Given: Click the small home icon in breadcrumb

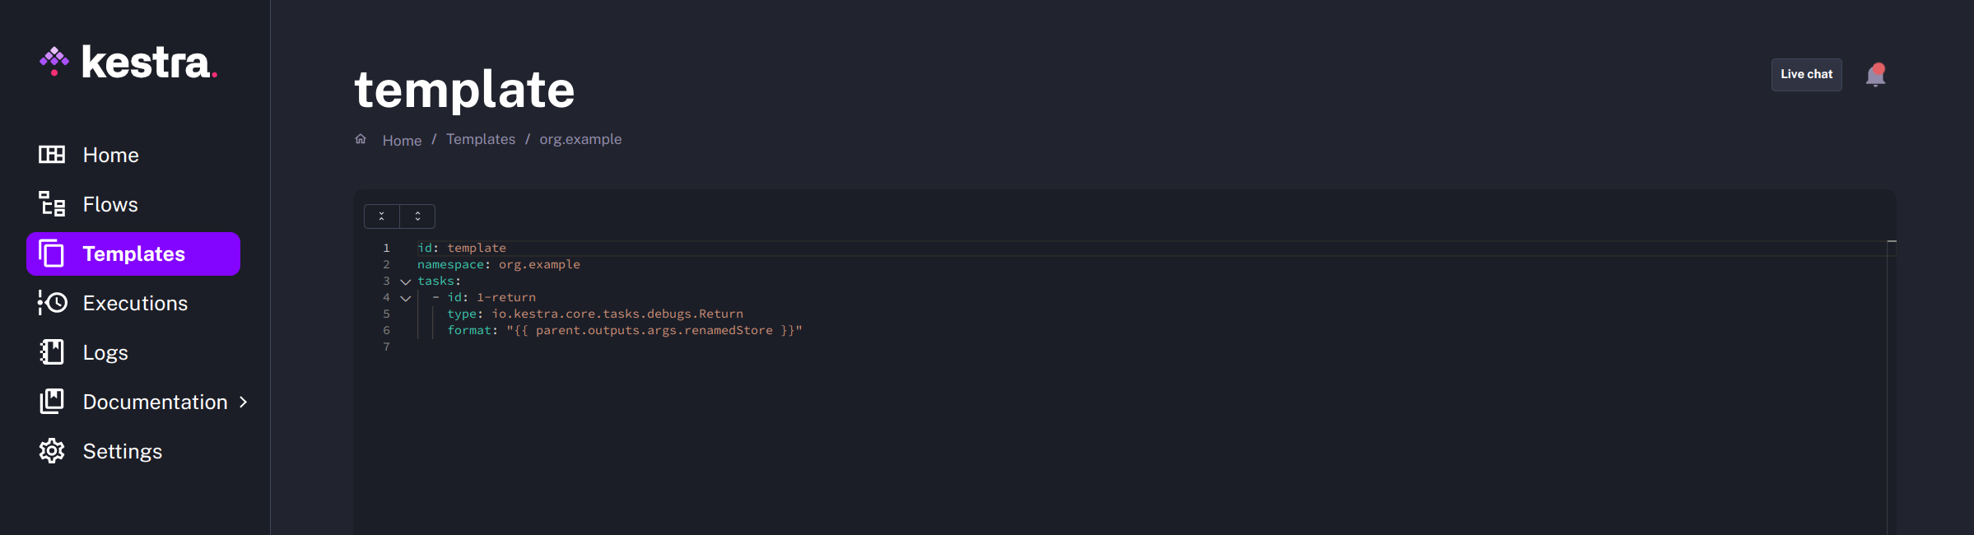Looking at the screenshot, I should (361, 139).
